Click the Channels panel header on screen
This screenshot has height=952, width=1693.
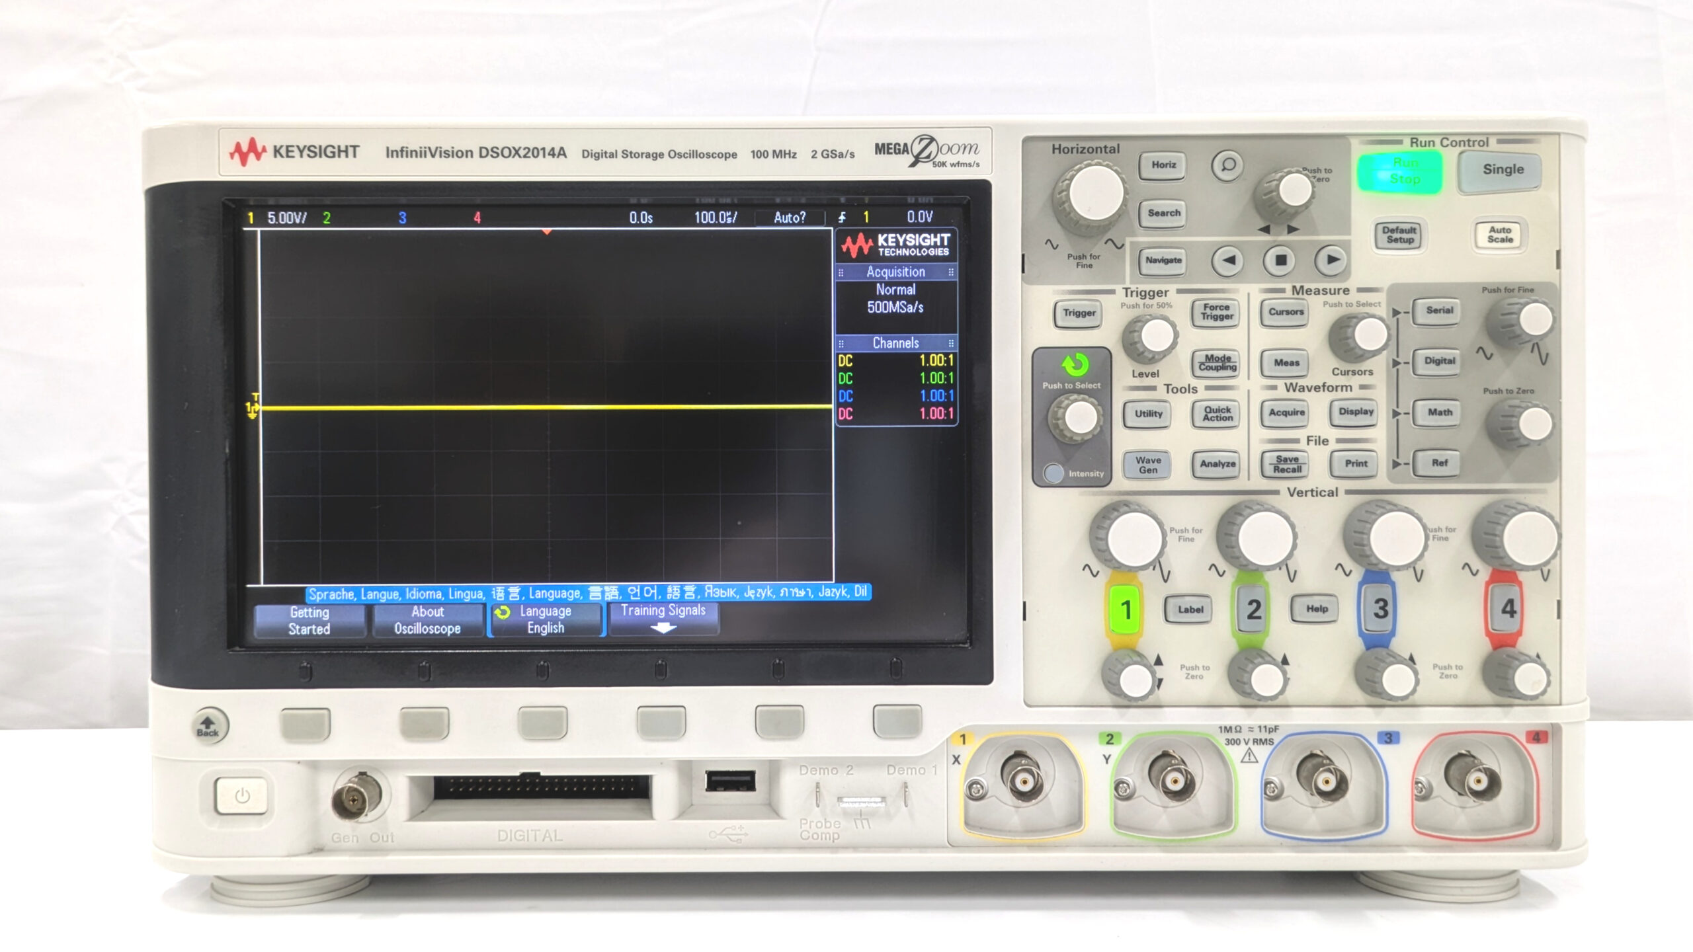point(896,343)
